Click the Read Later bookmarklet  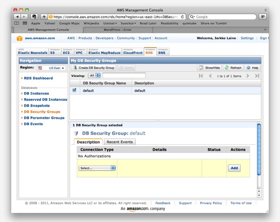tap(148, 23)
